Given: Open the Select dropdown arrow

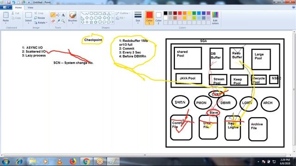Looking at the screenshot, I should point(28,23).
